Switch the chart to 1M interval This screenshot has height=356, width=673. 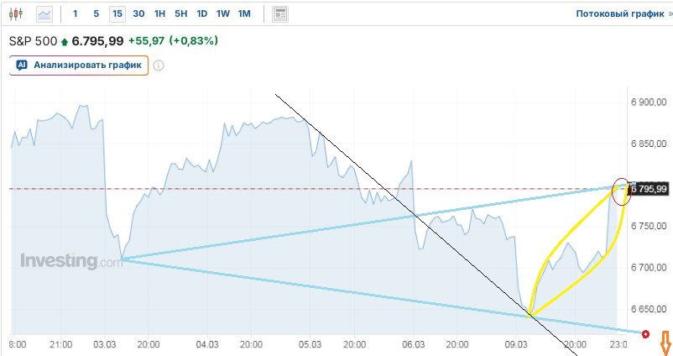click(244, 14)
